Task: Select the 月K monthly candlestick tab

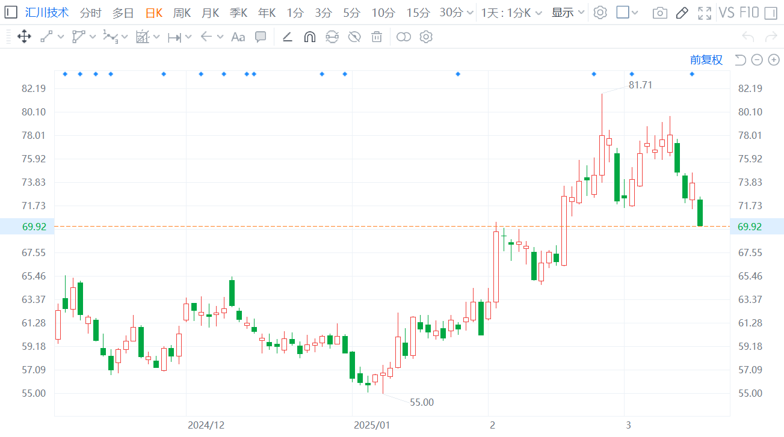Action: click(210, 12)
